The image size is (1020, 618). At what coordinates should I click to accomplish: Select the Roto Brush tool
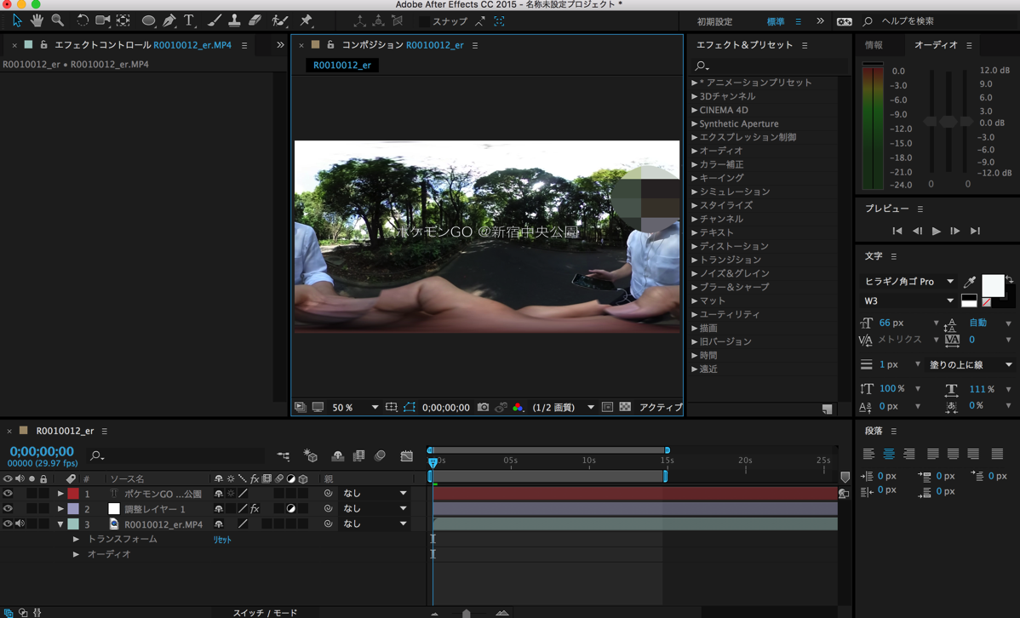[280, 20]
